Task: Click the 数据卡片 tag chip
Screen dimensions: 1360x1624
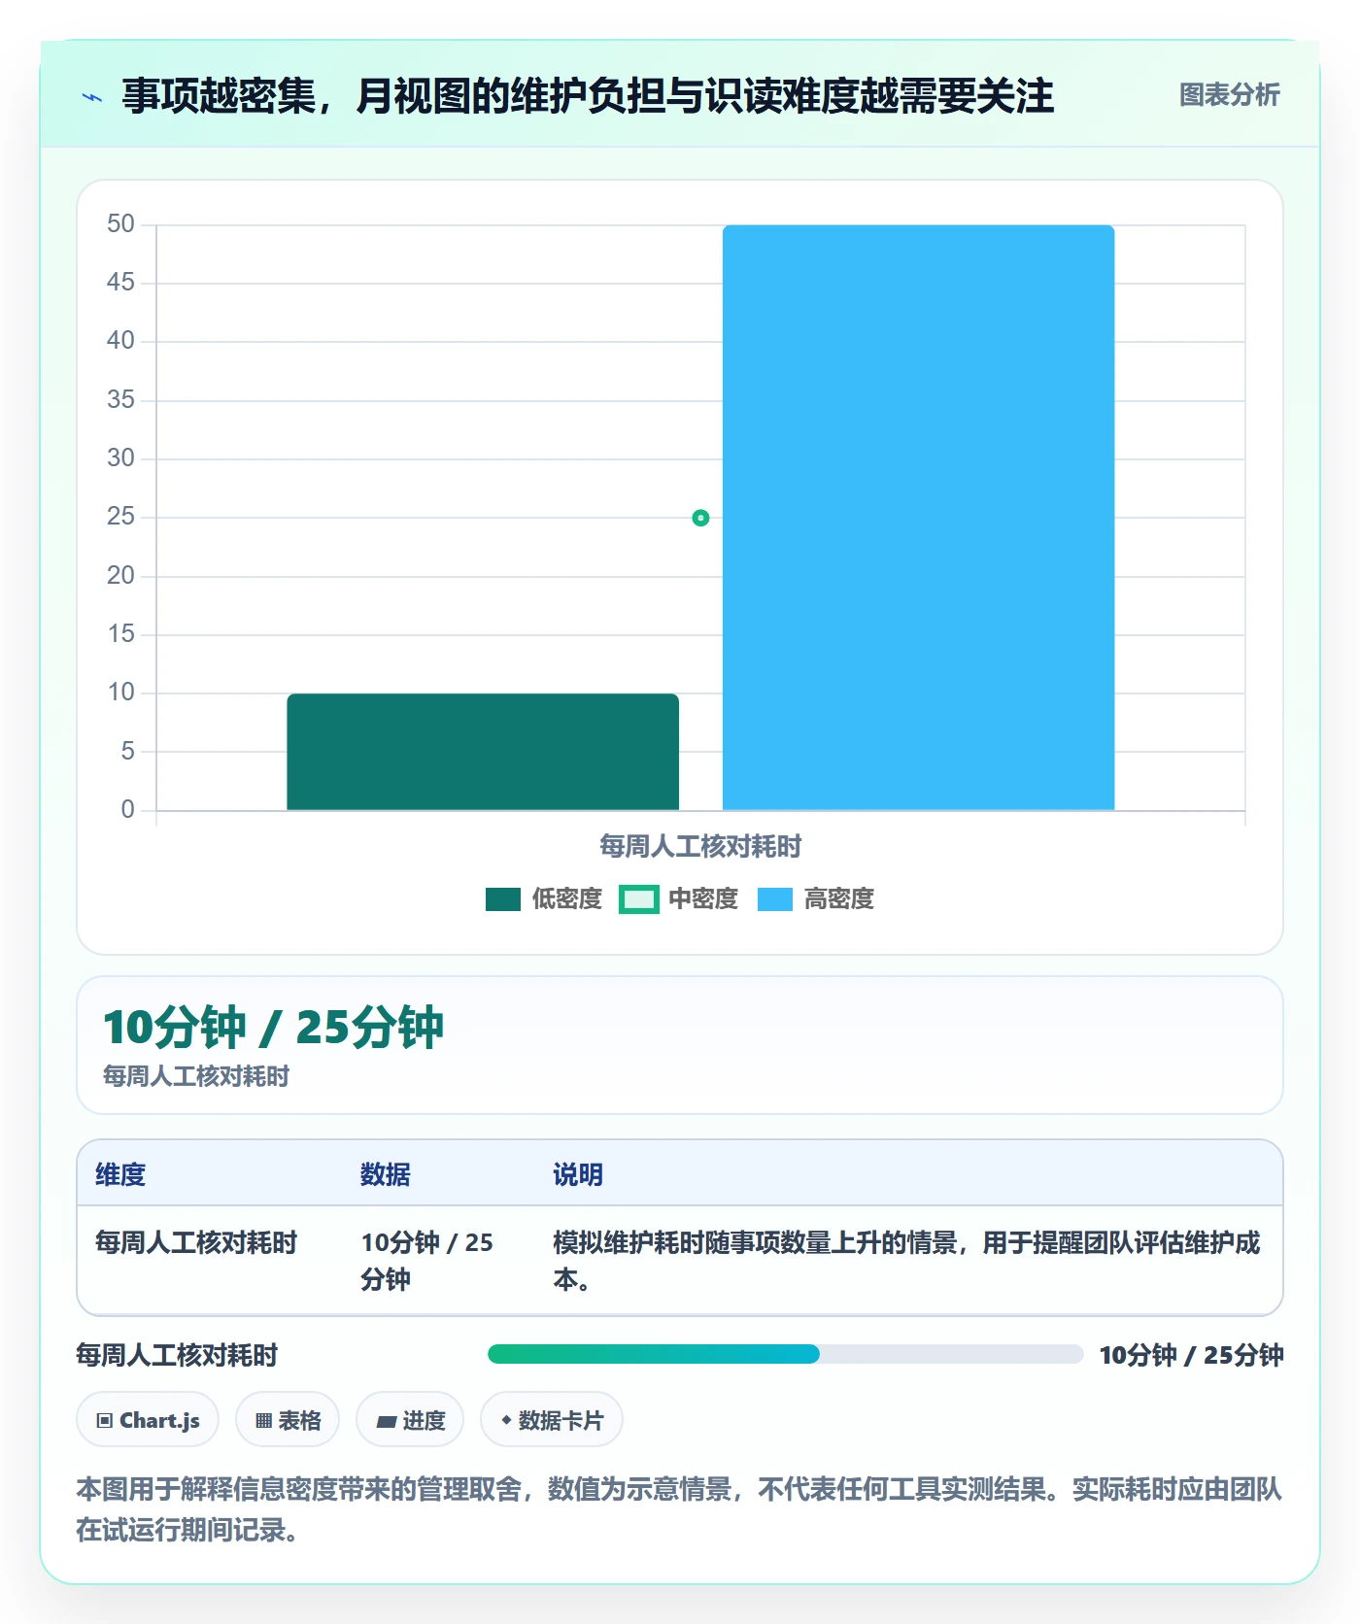Action: 552,1420
